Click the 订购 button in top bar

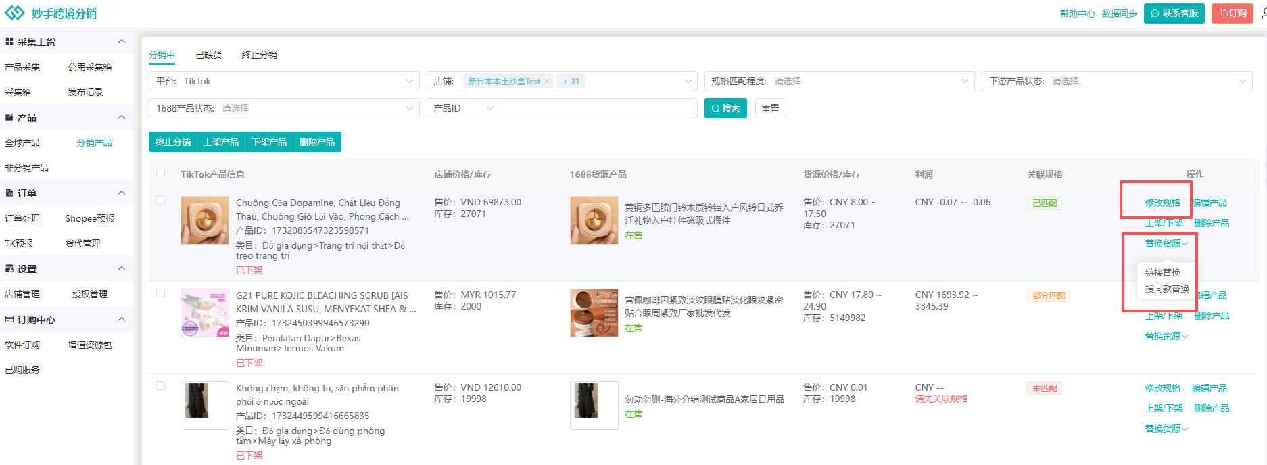coord(1233,14)
